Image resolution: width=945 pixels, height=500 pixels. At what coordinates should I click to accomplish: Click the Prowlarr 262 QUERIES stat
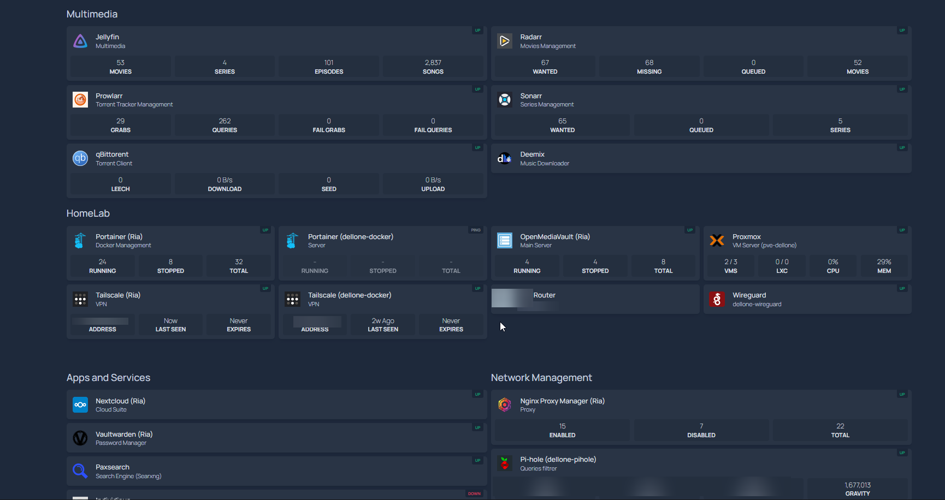(225, 125)
